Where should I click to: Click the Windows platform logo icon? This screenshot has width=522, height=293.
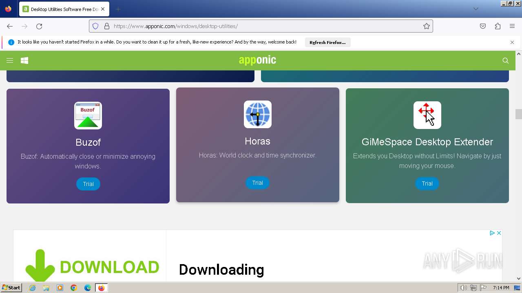[x=24, y=61]
